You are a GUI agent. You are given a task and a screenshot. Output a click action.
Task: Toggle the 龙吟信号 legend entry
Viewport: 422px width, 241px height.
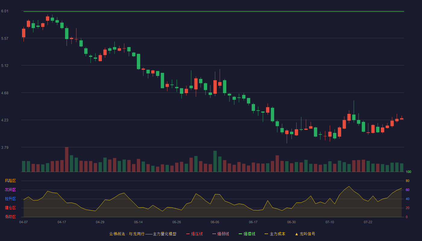click(305, 234)
